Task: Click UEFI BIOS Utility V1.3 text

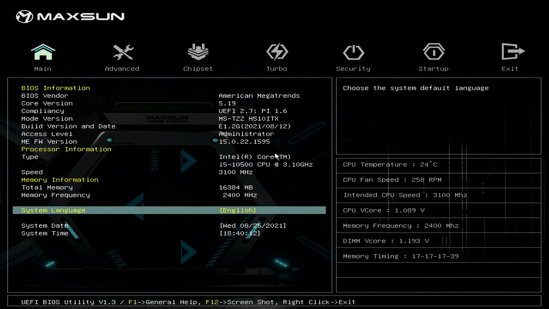Action: (68, 302)
